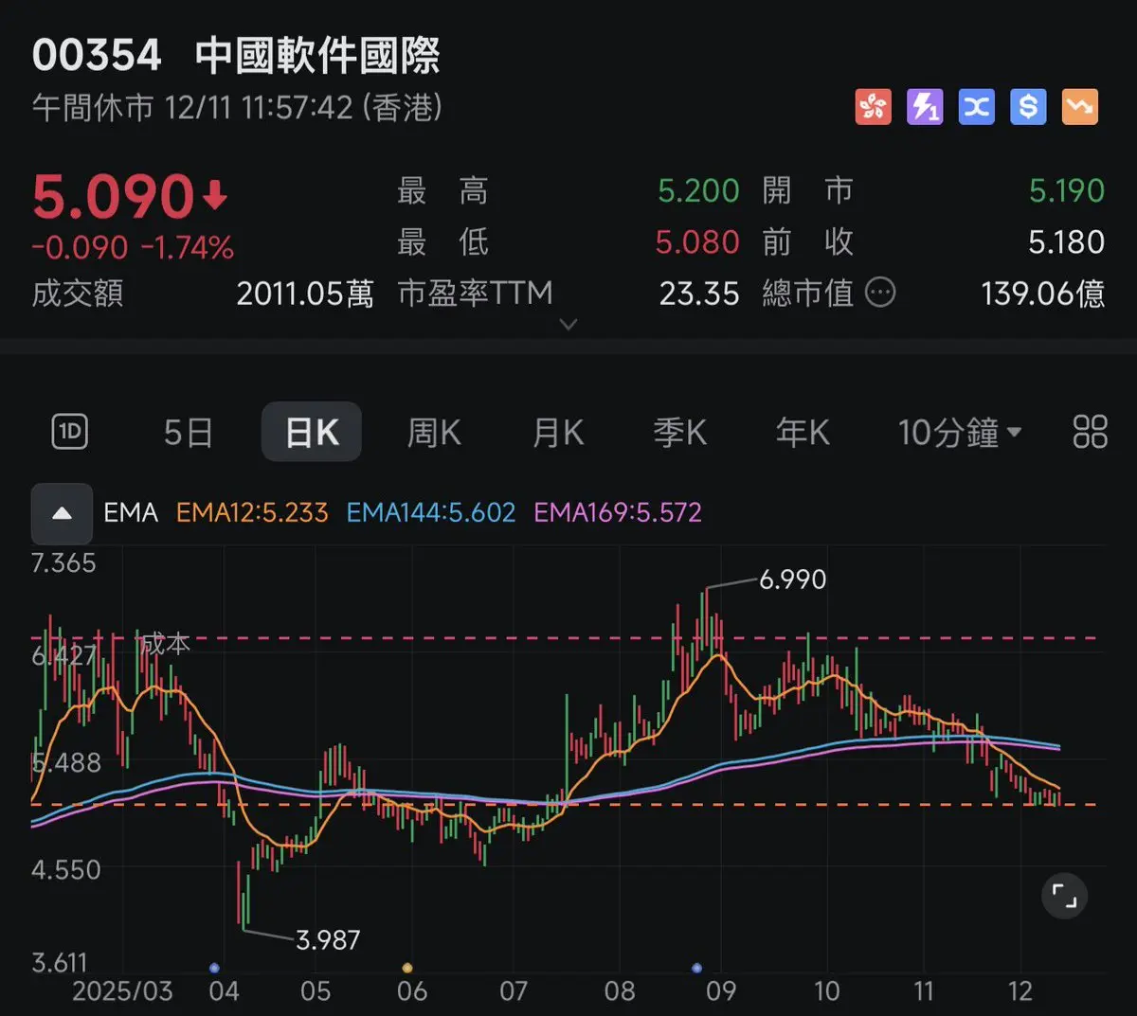1137x1016 pixels.
Task: Open the chart layout grid icon
Action: point(1090,432)
